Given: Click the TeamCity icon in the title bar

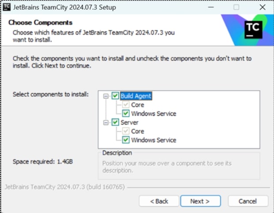Looking at the screenshot, I should [x=7, y=7].
